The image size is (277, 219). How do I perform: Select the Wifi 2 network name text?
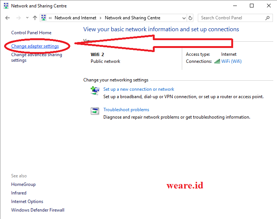[x=97, y=55]
